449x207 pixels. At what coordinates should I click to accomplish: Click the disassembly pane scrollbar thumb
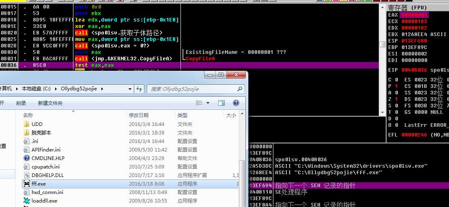pos(382,45)
